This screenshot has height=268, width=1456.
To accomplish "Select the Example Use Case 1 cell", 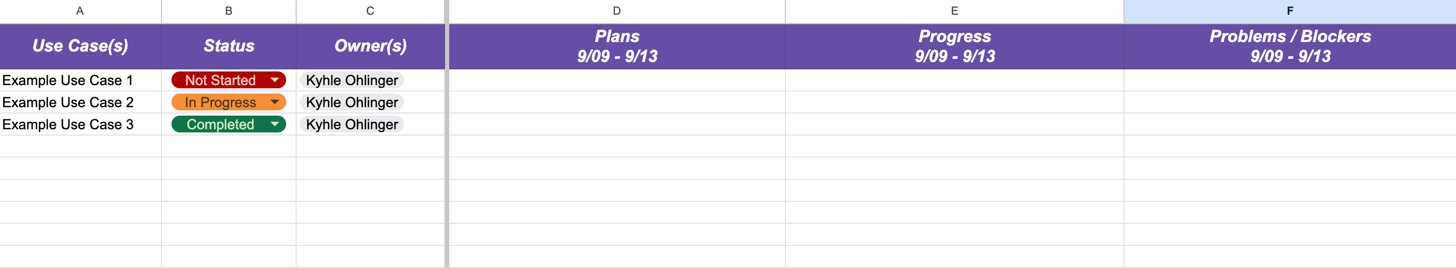I will [x=68, y=80].
